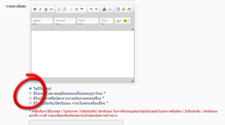Decrease the indent level
Viewport: 225px width, 125px height.
[71, 9]
